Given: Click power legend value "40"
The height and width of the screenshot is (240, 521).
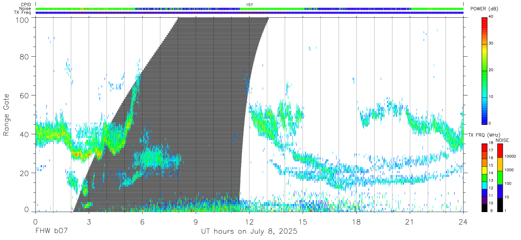Looking at the screenshot, I should coord(492,17).
